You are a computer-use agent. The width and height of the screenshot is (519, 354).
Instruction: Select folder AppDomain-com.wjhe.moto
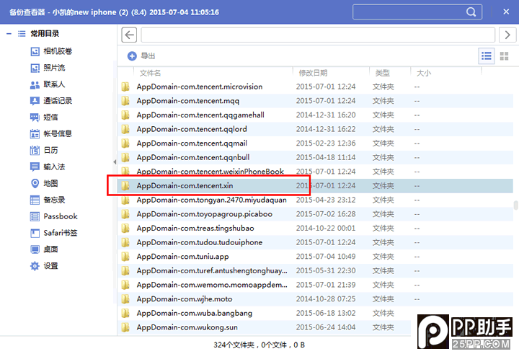tap(315, 299)
